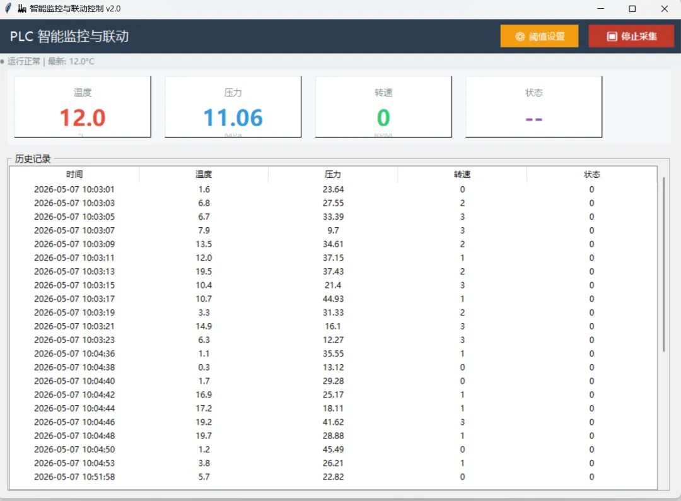The height and width of the screenshot is (501, 681).
Task: Select row 2026-05-07 10:03:09
Action: (333, 244)
